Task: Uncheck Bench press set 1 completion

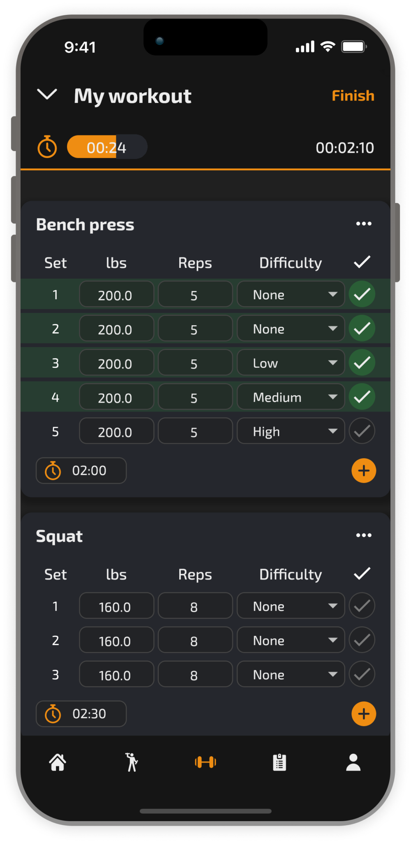Action: (362, 294)
